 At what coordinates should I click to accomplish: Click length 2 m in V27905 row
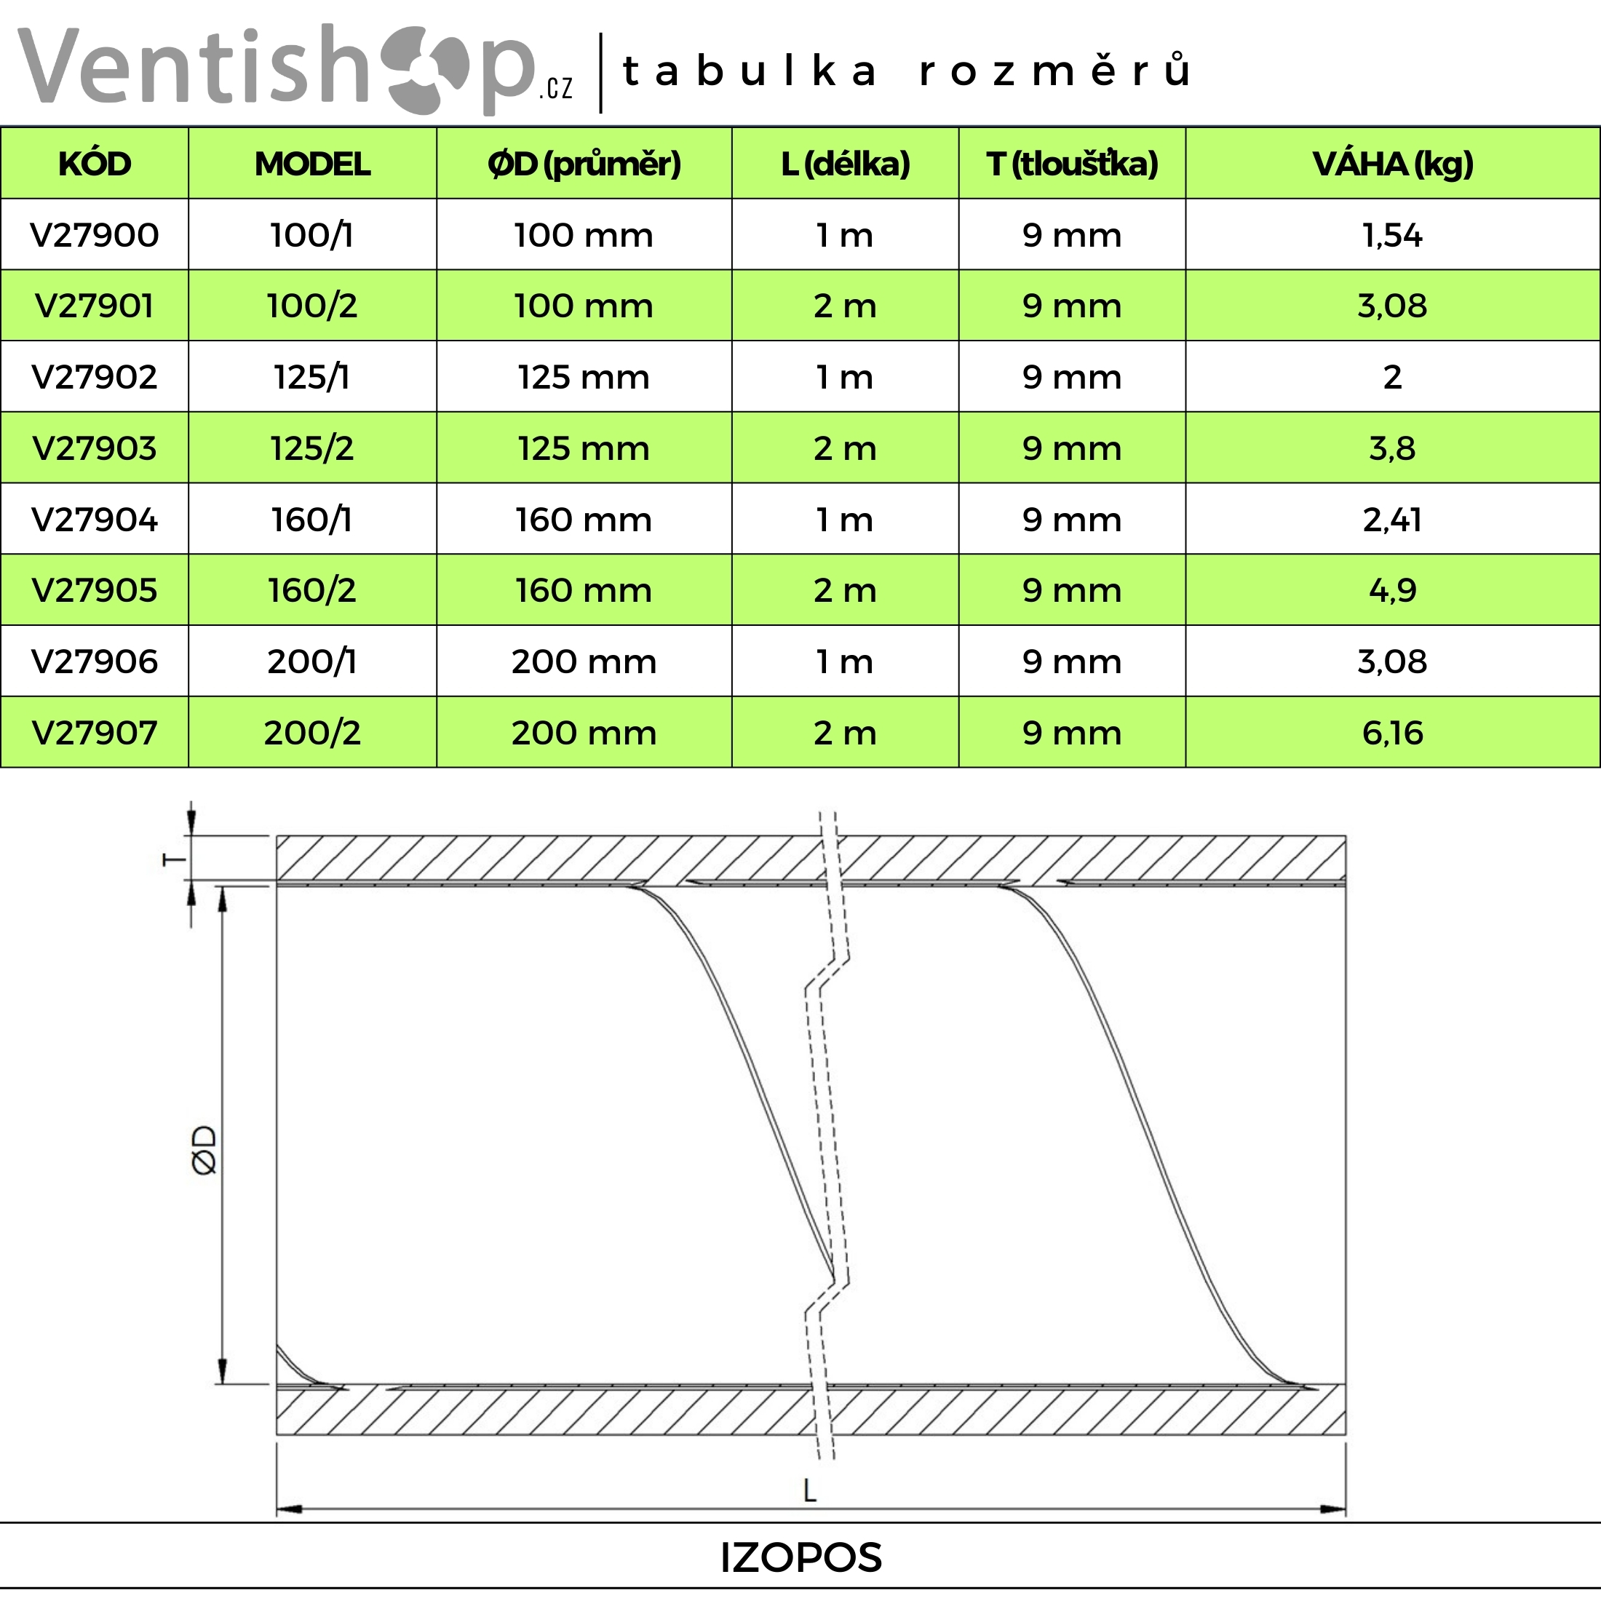(845, 590)
